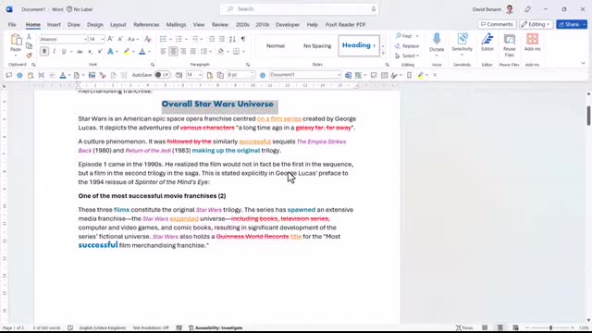Click the Document1 box in quick access toolbar

305,75
